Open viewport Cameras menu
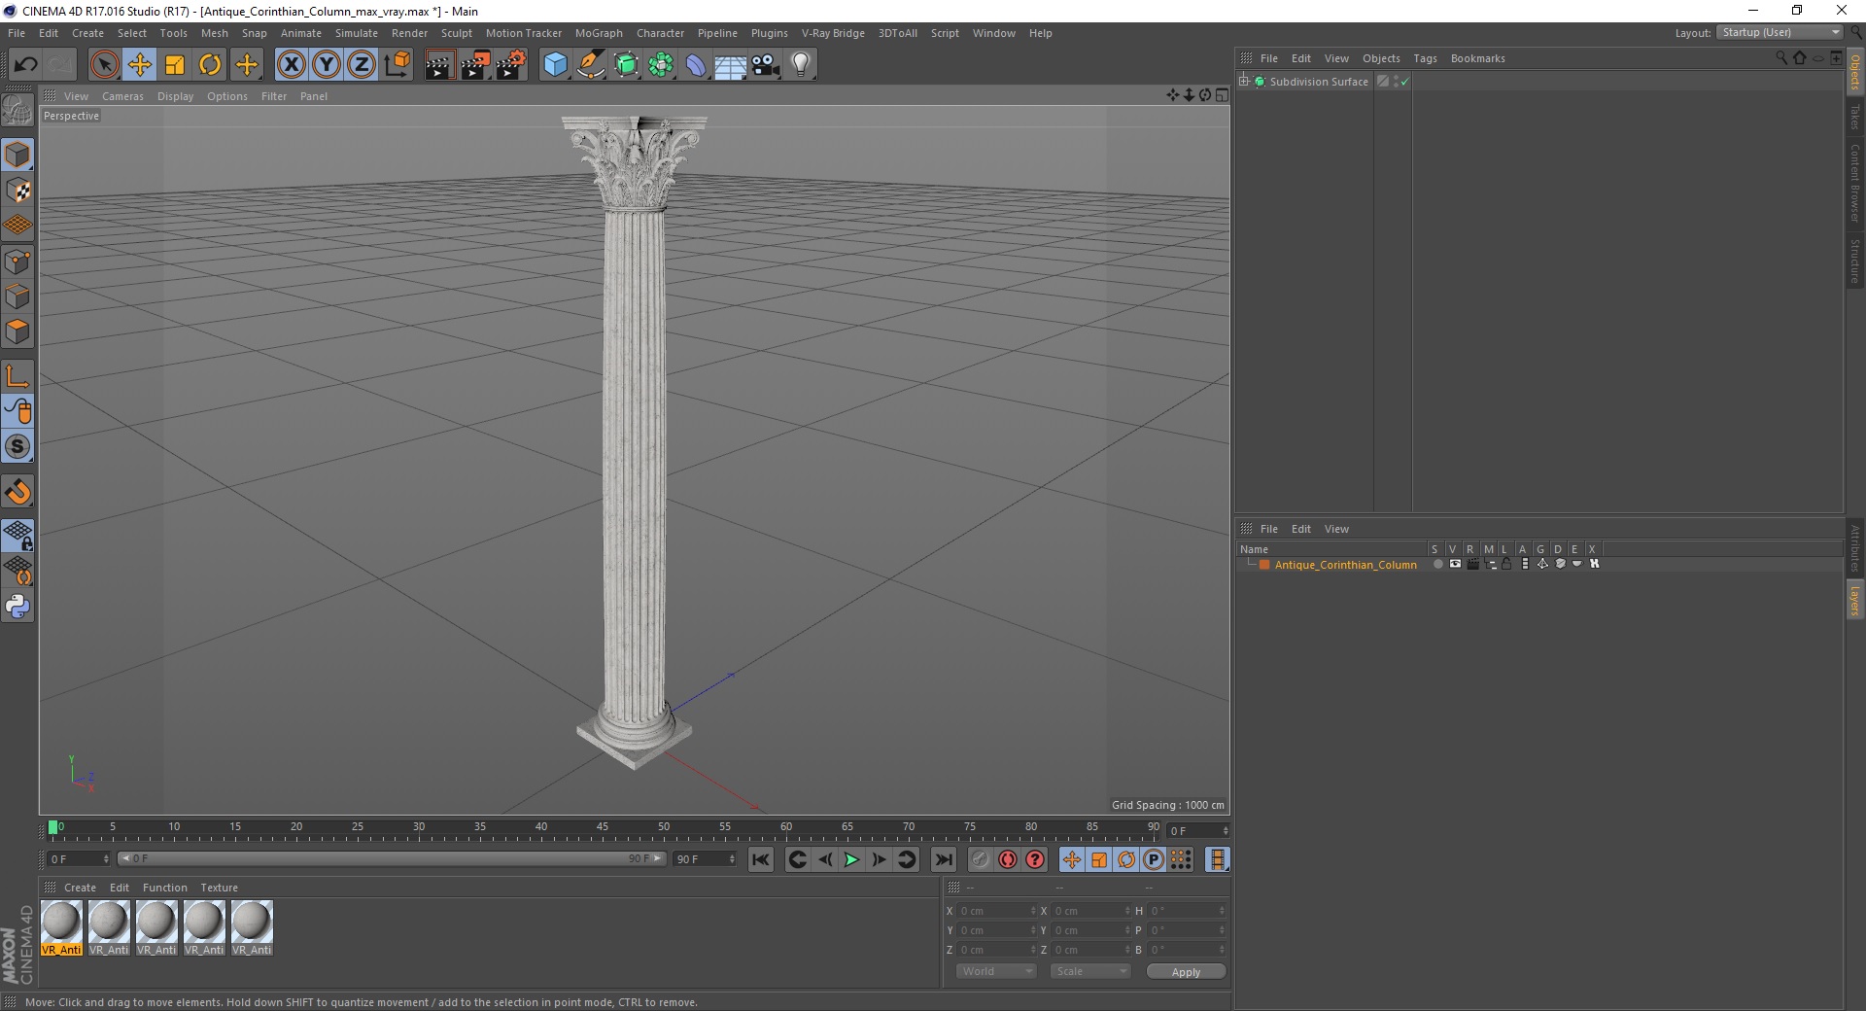Viewport: 1866px width, 1011px height. click(122, 96)
